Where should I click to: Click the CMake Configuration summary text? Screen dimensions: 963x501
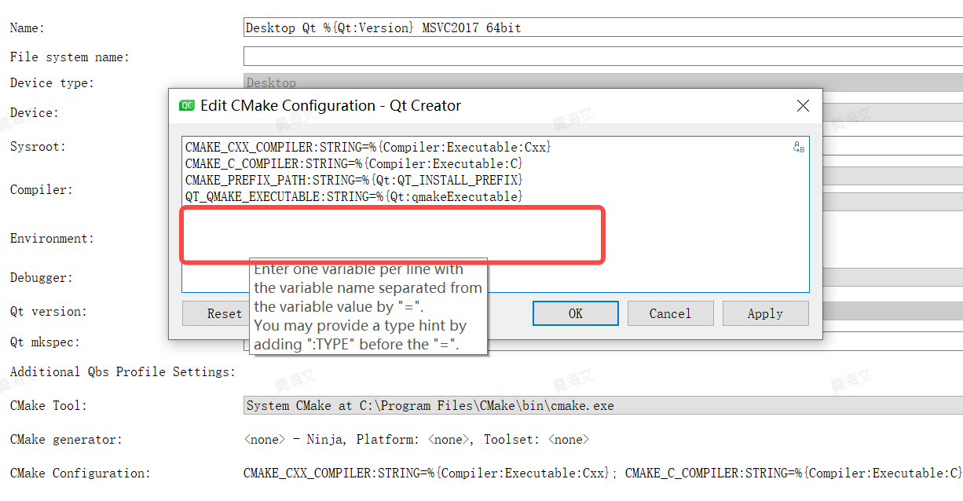point(602,473)
